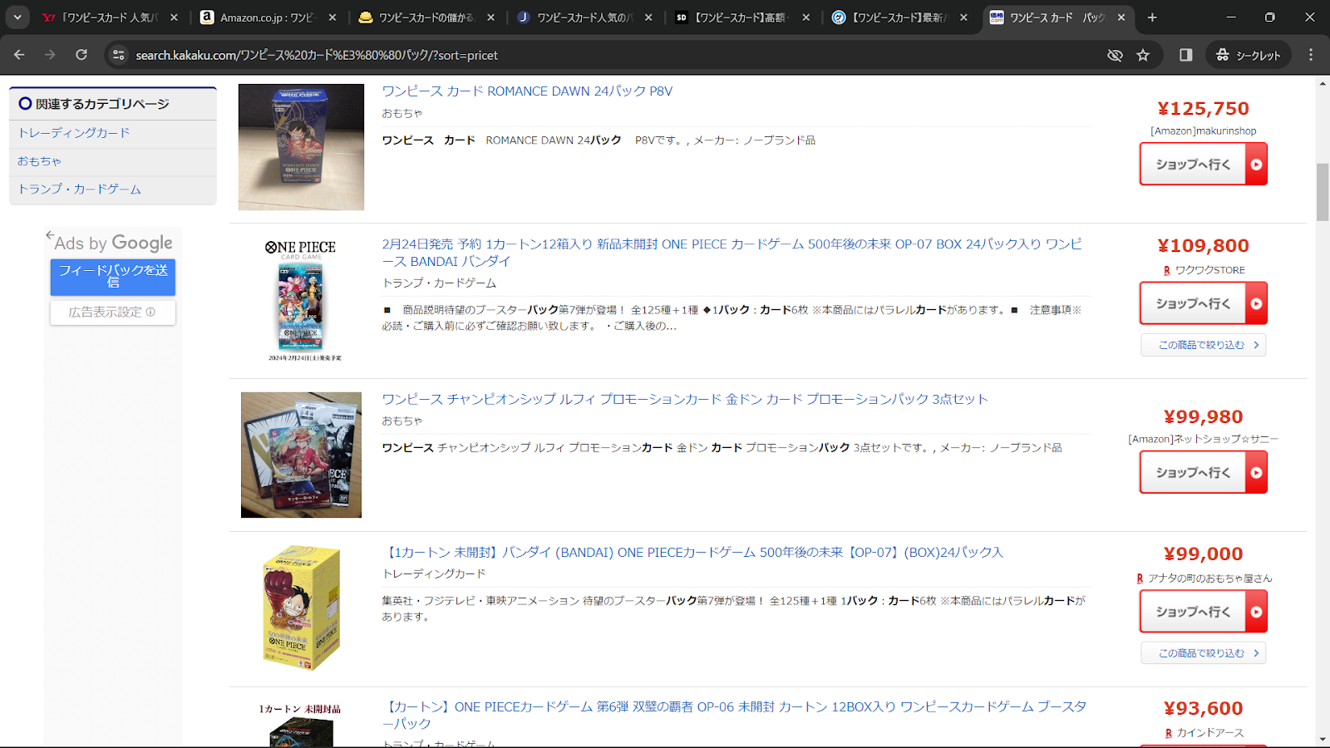Click the シークレット incognito indicator
Screen dimensions: 1330x748
[1248, 55]
